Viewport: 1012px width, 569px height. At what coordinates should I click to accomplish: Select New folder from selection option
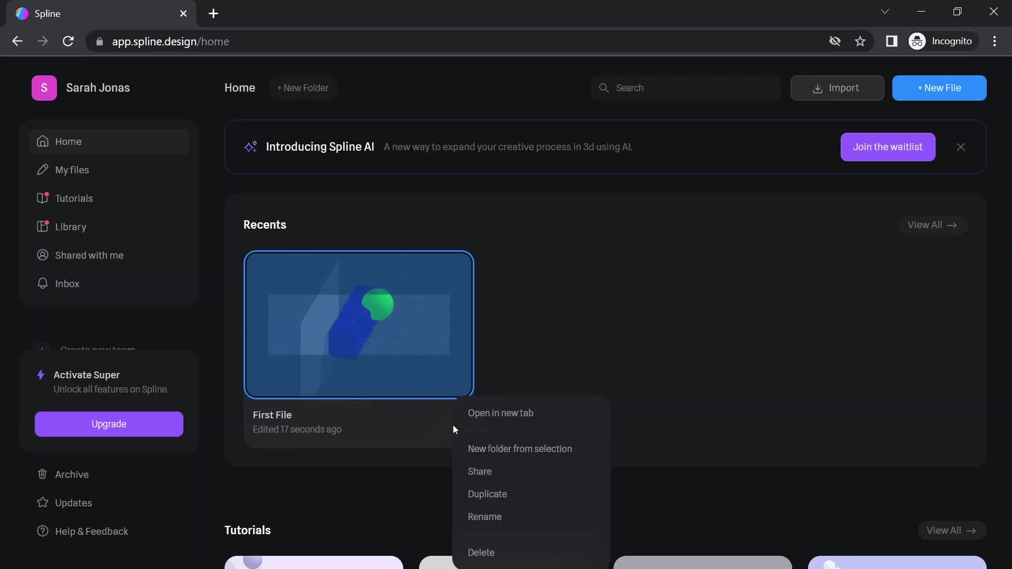[x=519, y=448]
